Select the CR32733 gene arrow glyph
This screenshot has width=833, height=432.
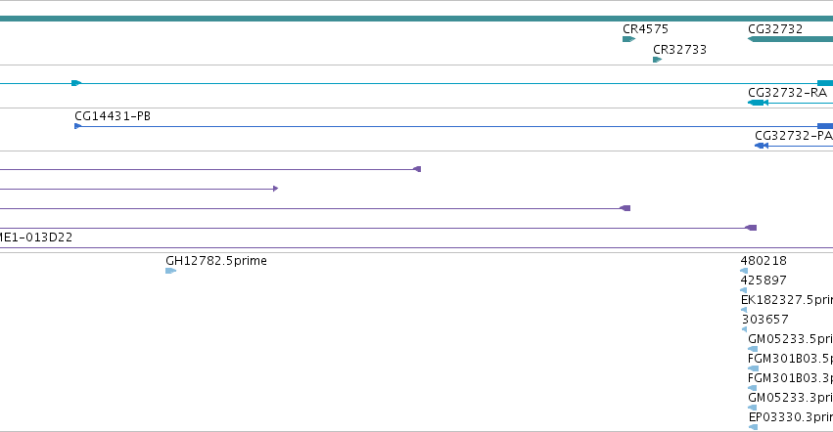[657, 60]
